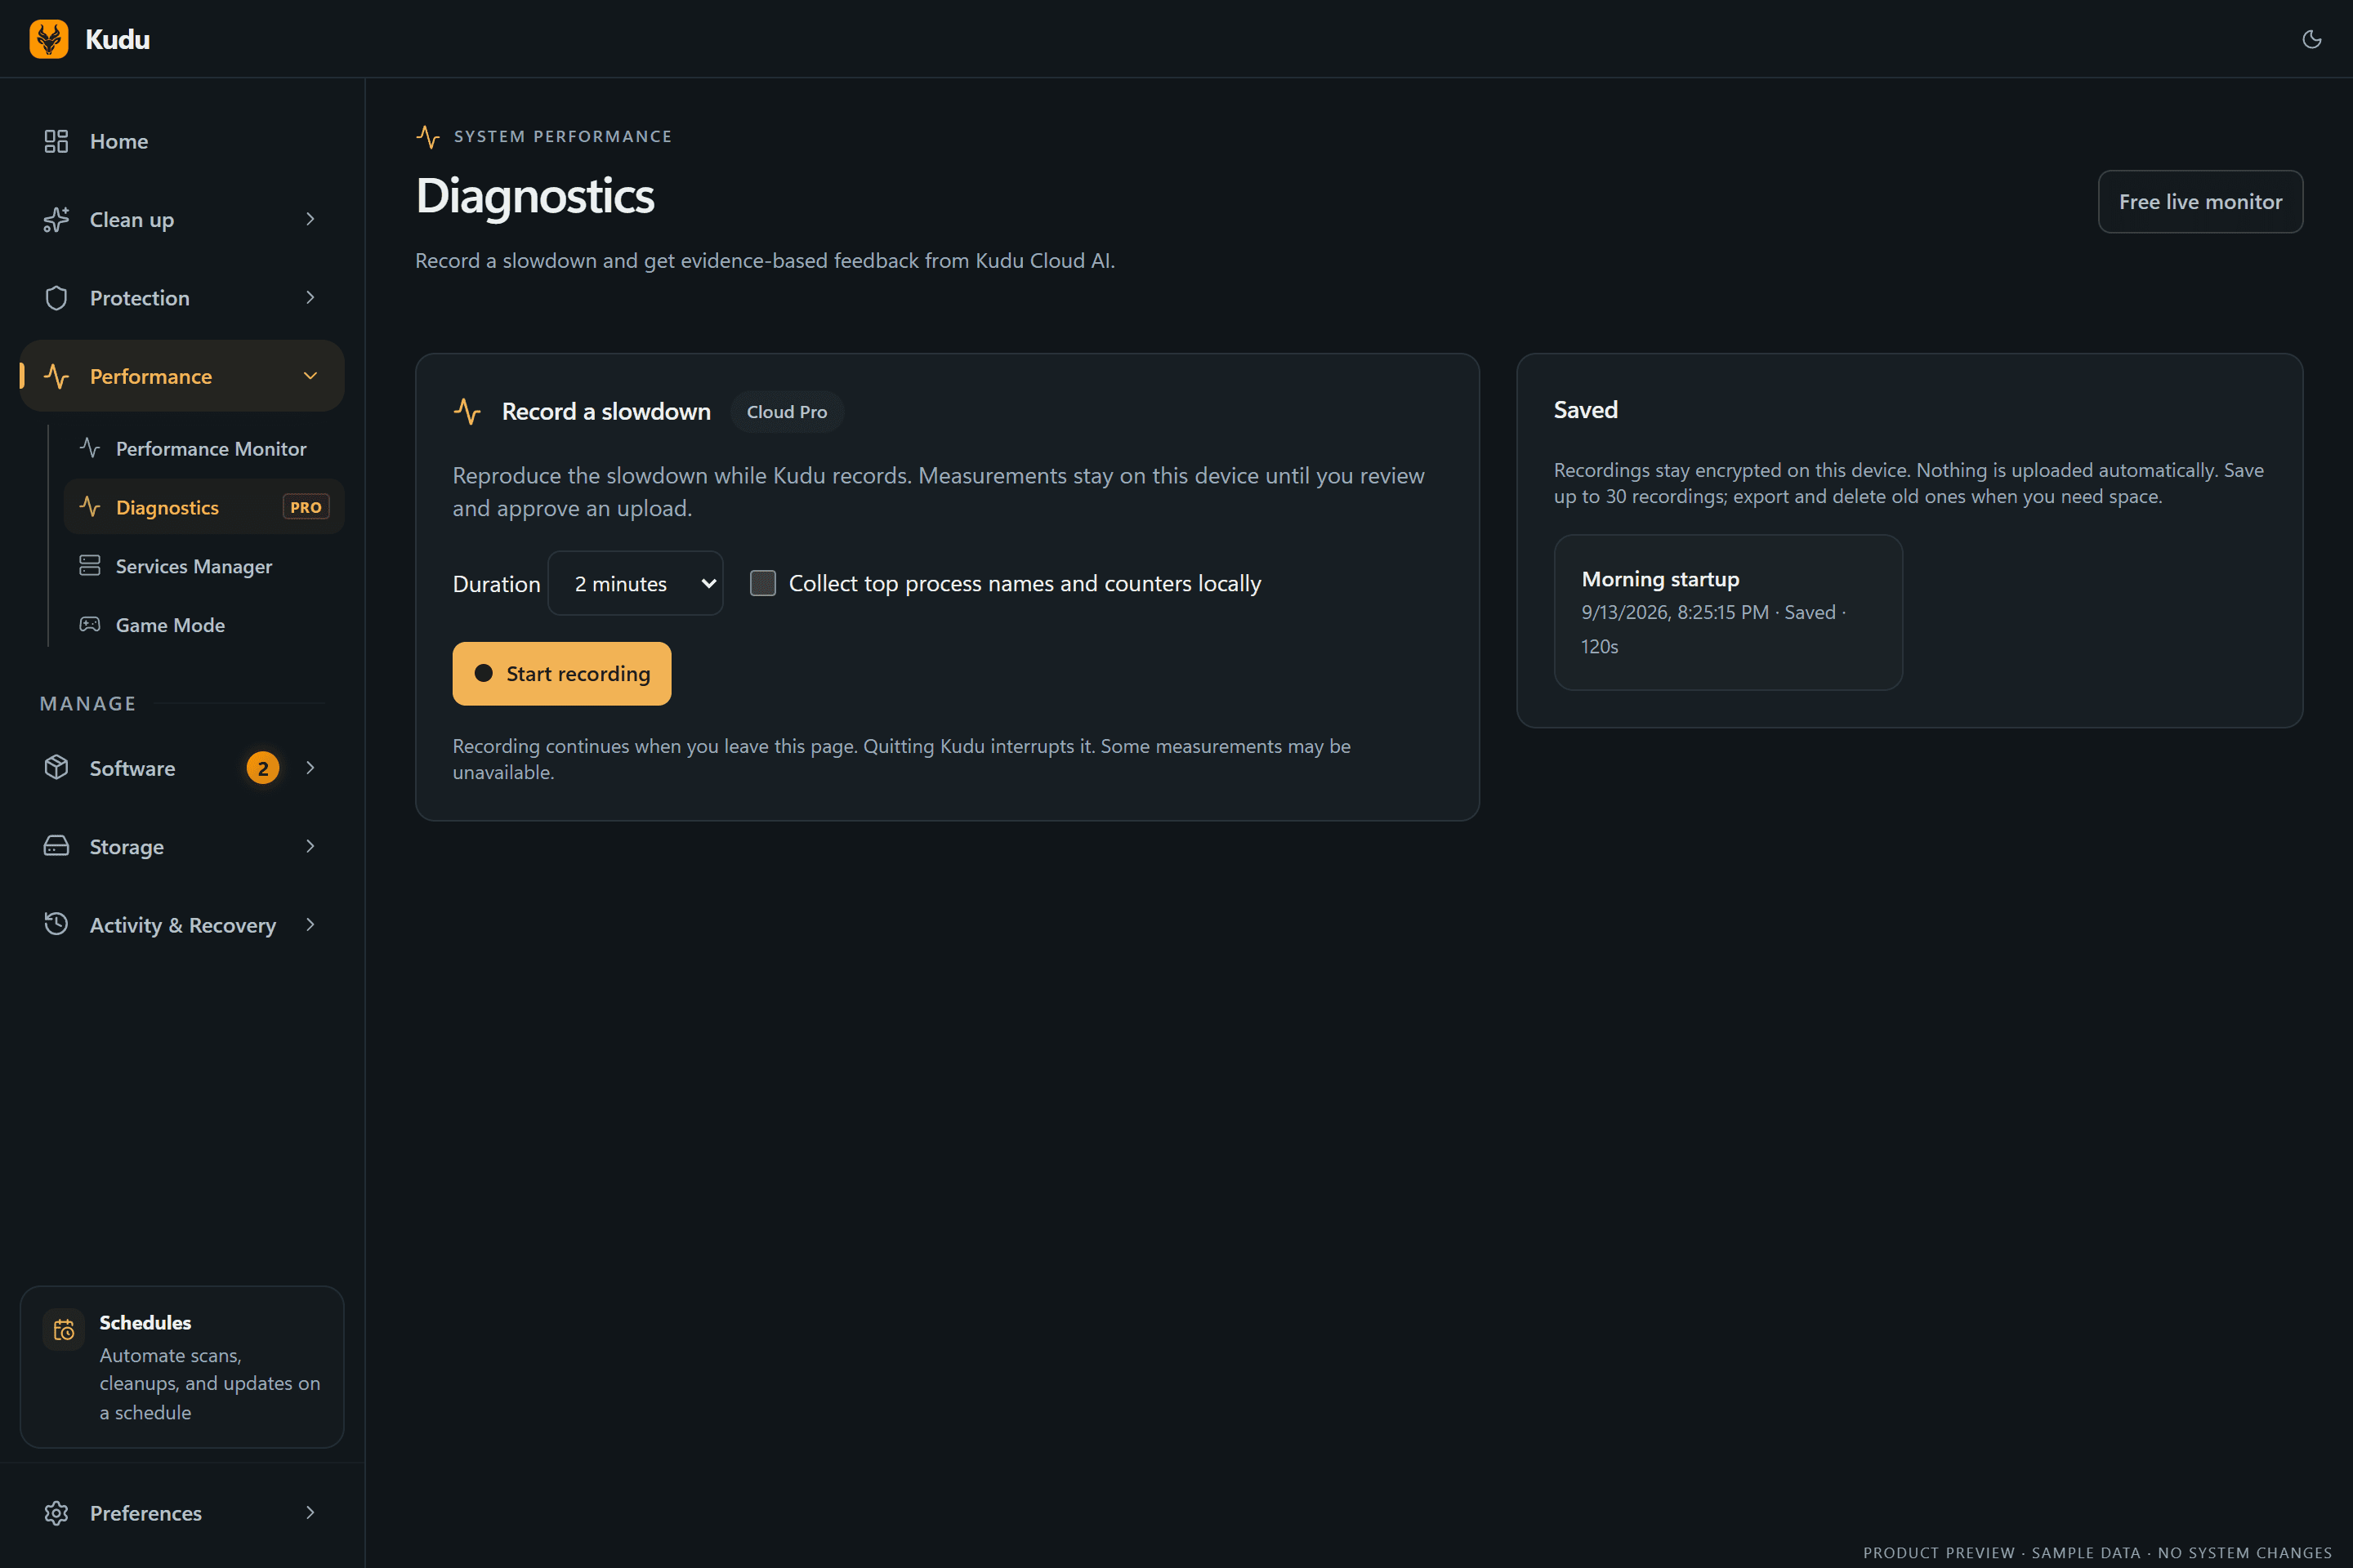Click the Performance pulse icon in sidebar
The width and height of the screenshot is (2353, 1568).
click(x=56, y=376)
